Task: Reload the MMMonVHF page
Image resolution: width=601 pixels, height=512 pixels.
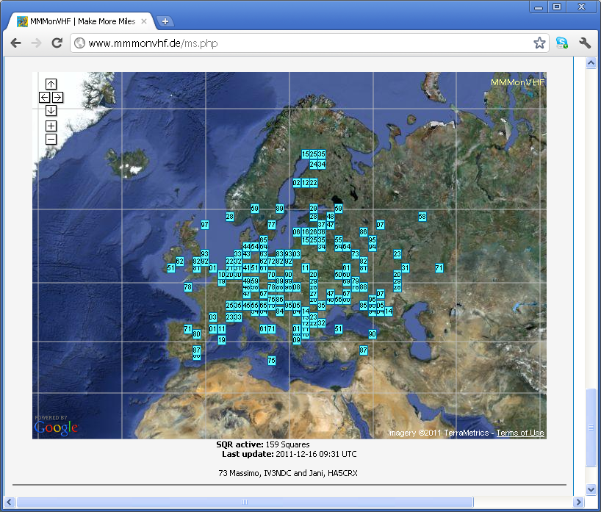Action: (x=57, y=43)
